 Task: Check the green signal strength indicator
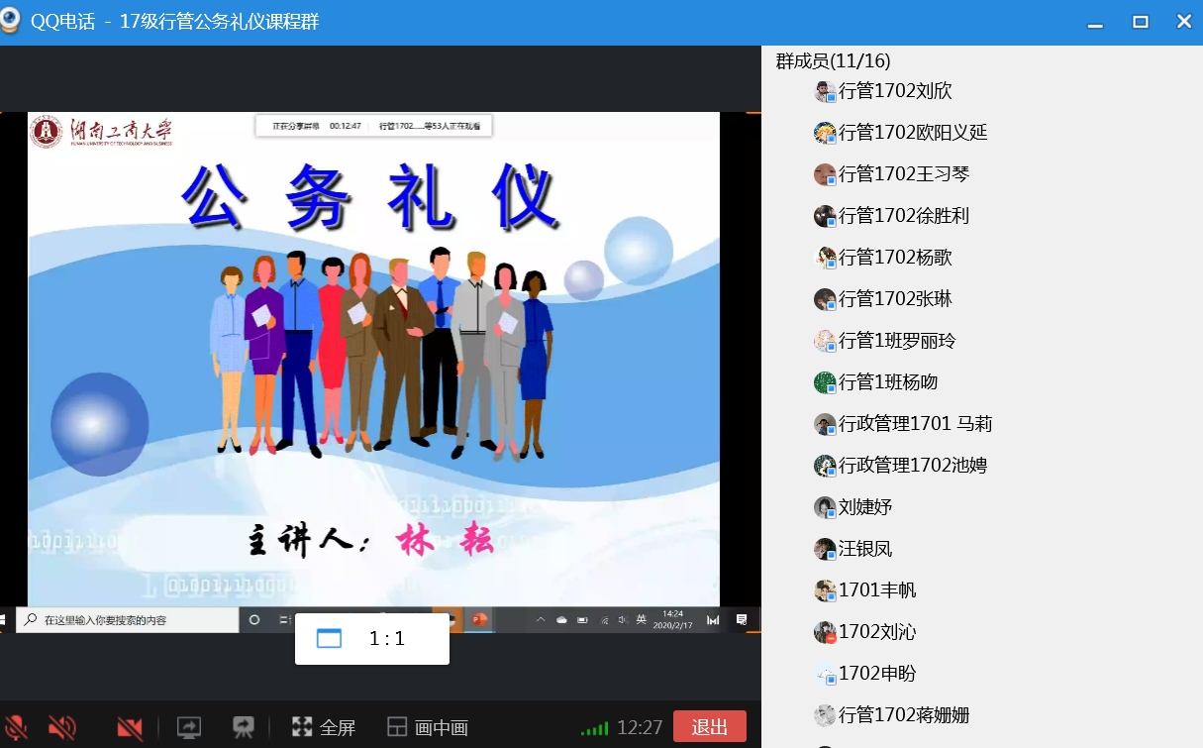pos(594,728)
